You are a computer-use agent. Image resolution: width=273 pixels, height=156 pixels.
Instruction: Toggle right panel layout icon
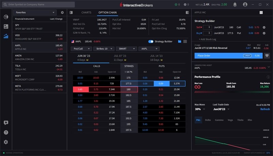[187, 13]
